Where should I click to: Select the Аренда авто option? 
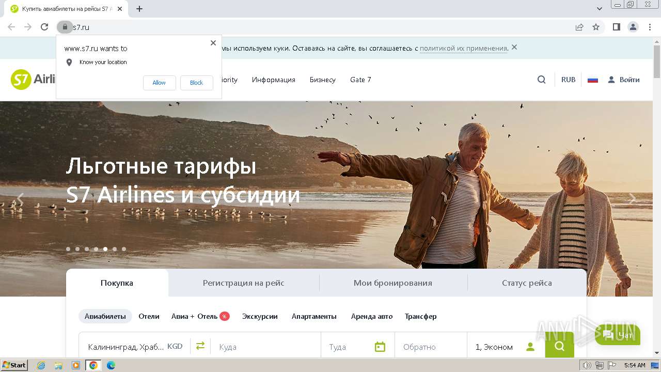tap(372, 316)
